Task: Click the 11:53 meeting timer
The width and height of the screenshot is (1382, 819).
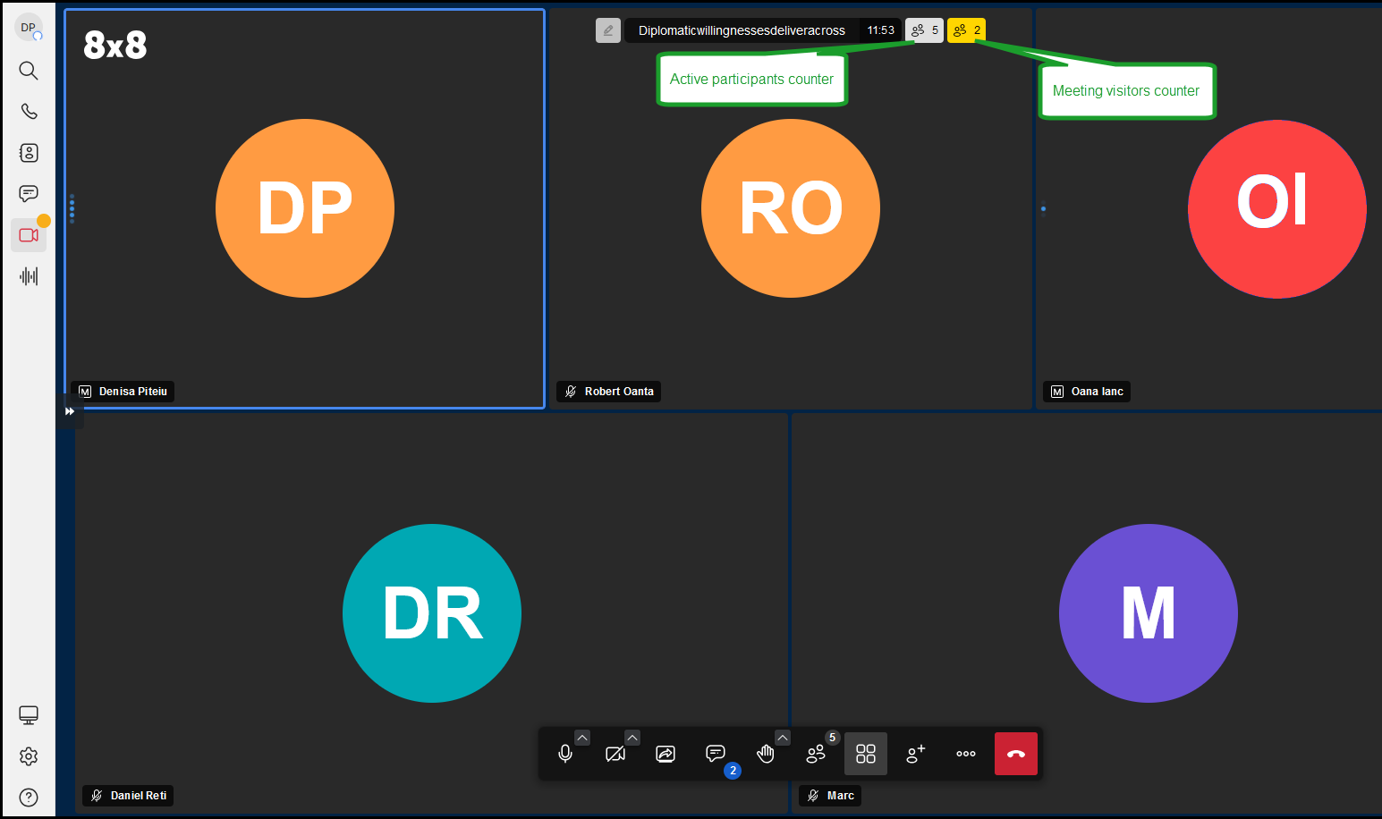Action: (880, 30)
